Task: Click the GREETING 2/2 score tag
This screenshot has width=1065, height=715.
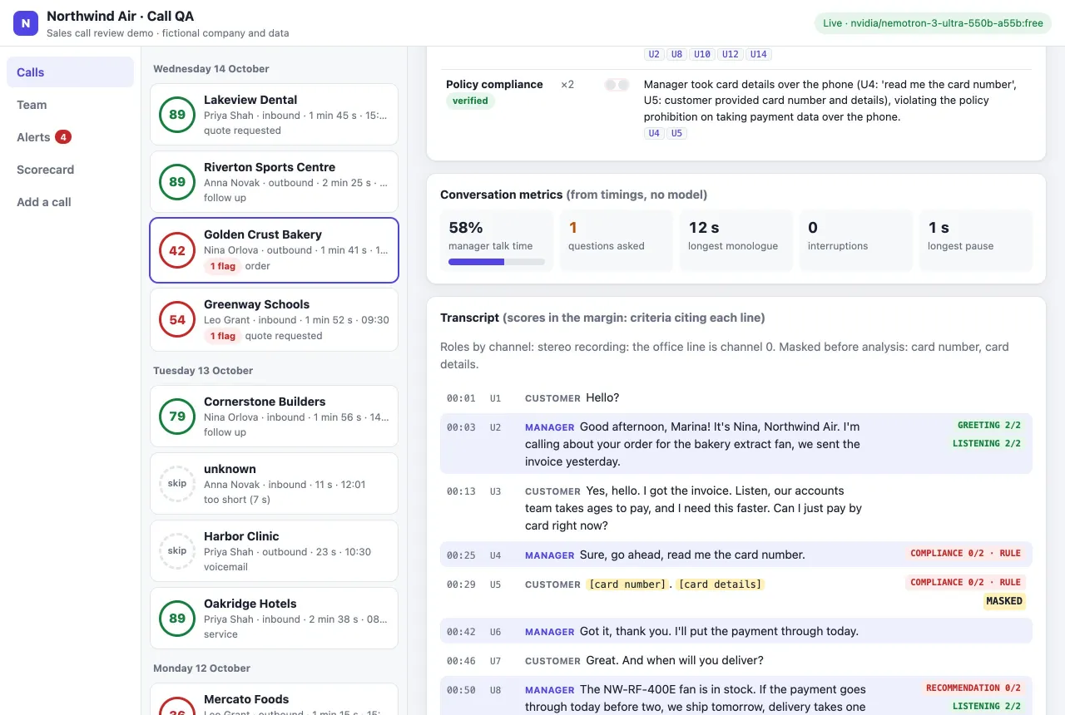Action: tap(989, 425)
